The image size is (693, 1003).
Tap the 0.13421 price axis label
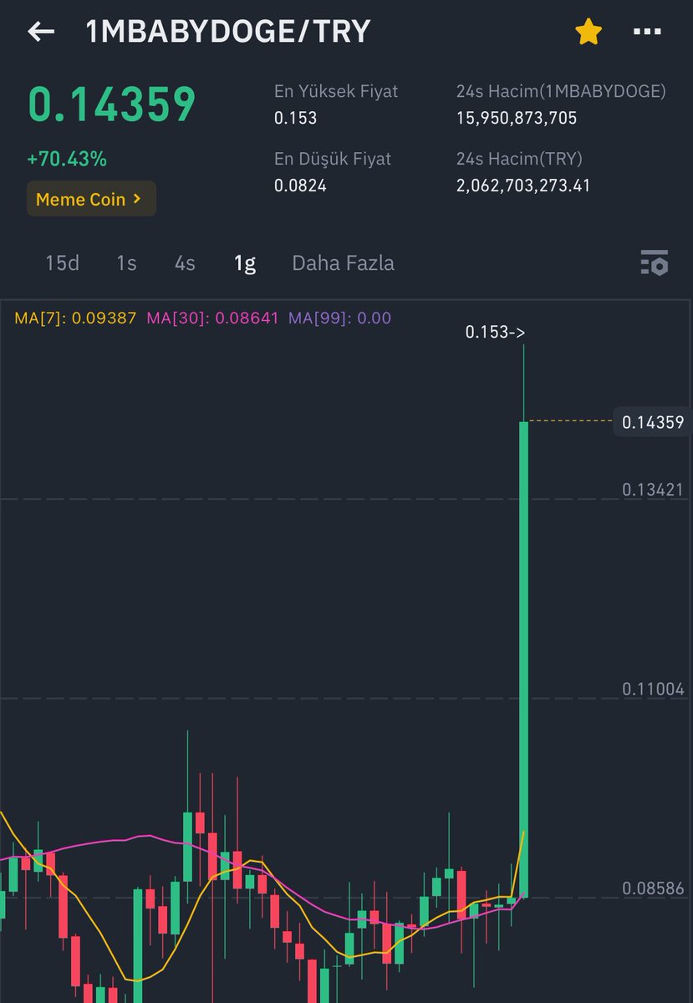[x=653, y=490]
